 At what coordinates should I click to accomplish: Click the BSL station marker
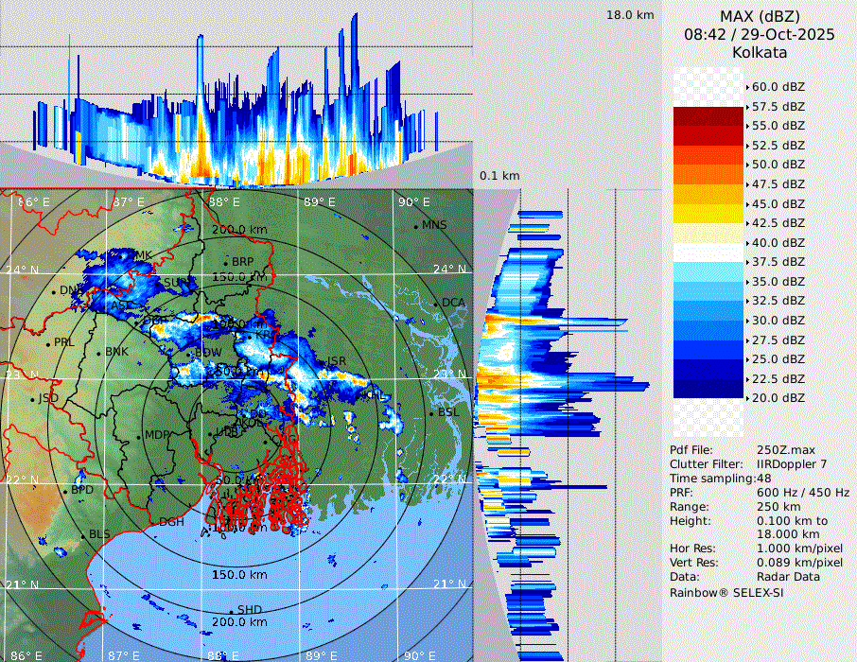pyautogui.click(x=432, y=413)
